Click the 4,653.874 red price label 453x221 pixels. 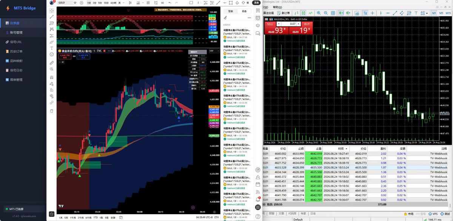[x=214, y=91]
